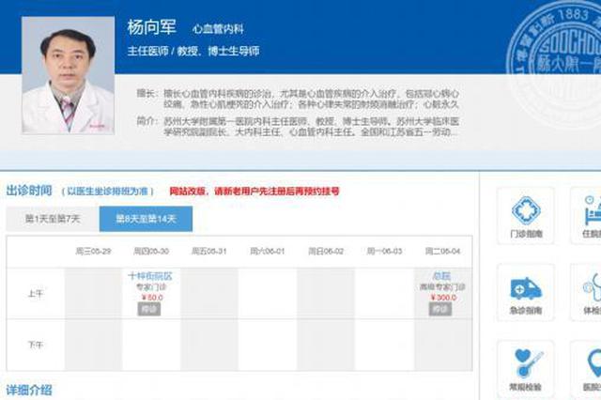Click the 专家门诊 label under 十梓街院区

coord(151,287)
